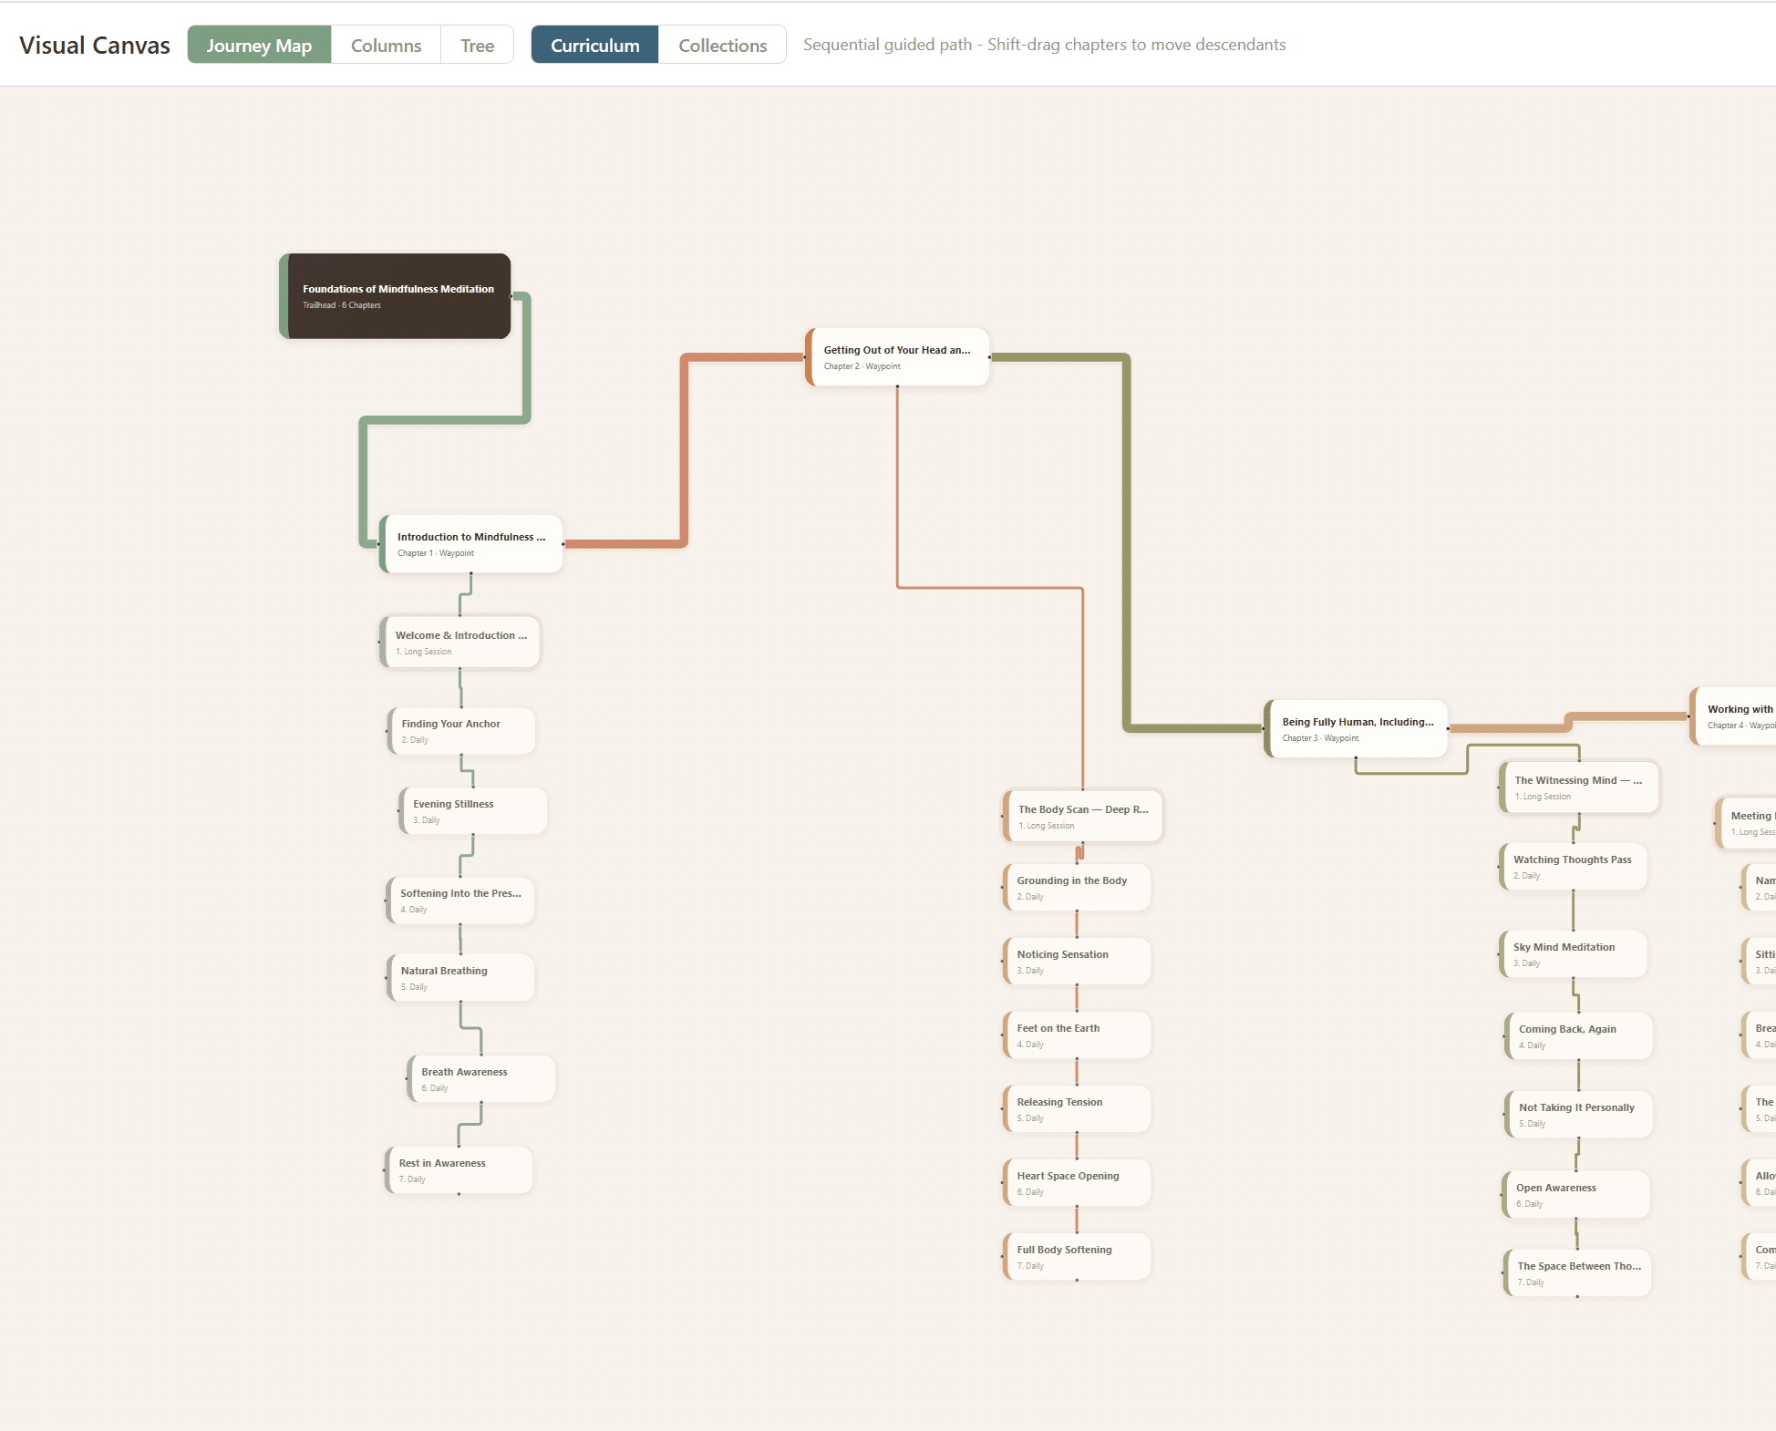Click the Chapter 2 · Waypoint label

pyautogui.click(x=862, y=366)
